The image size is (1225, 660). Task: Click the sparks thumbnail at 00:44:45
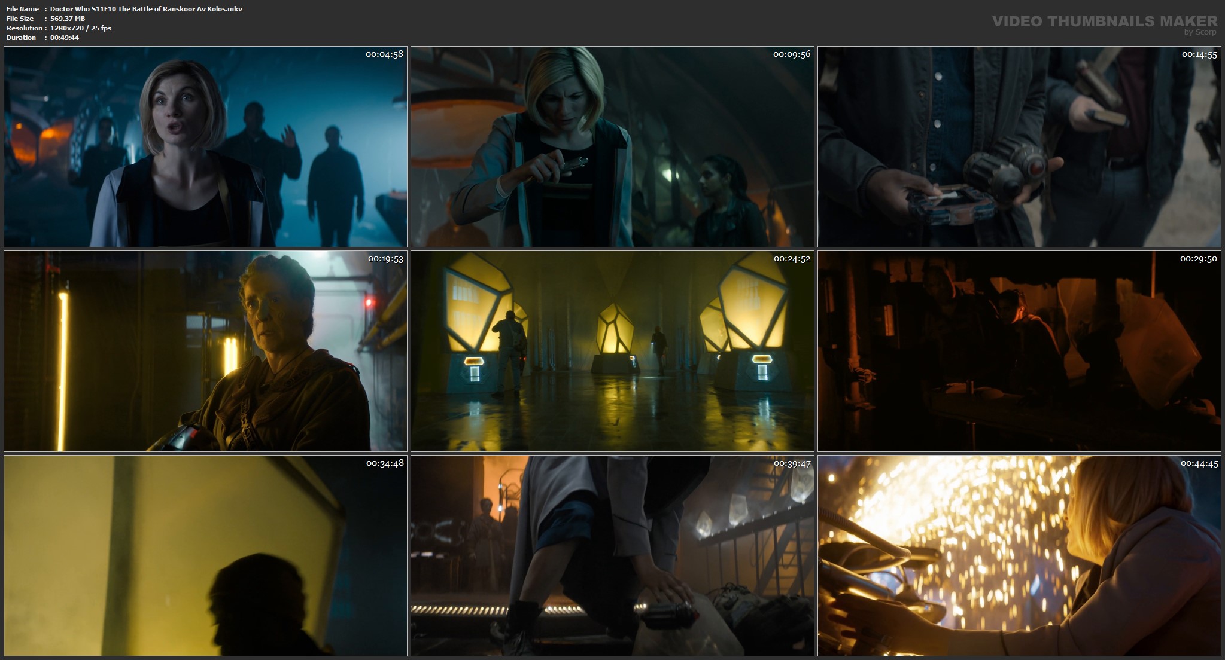1019,556
